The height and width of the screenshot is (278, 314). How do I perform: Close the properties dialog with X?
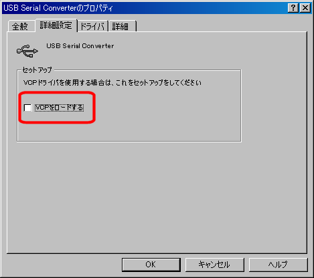(305, 8)
